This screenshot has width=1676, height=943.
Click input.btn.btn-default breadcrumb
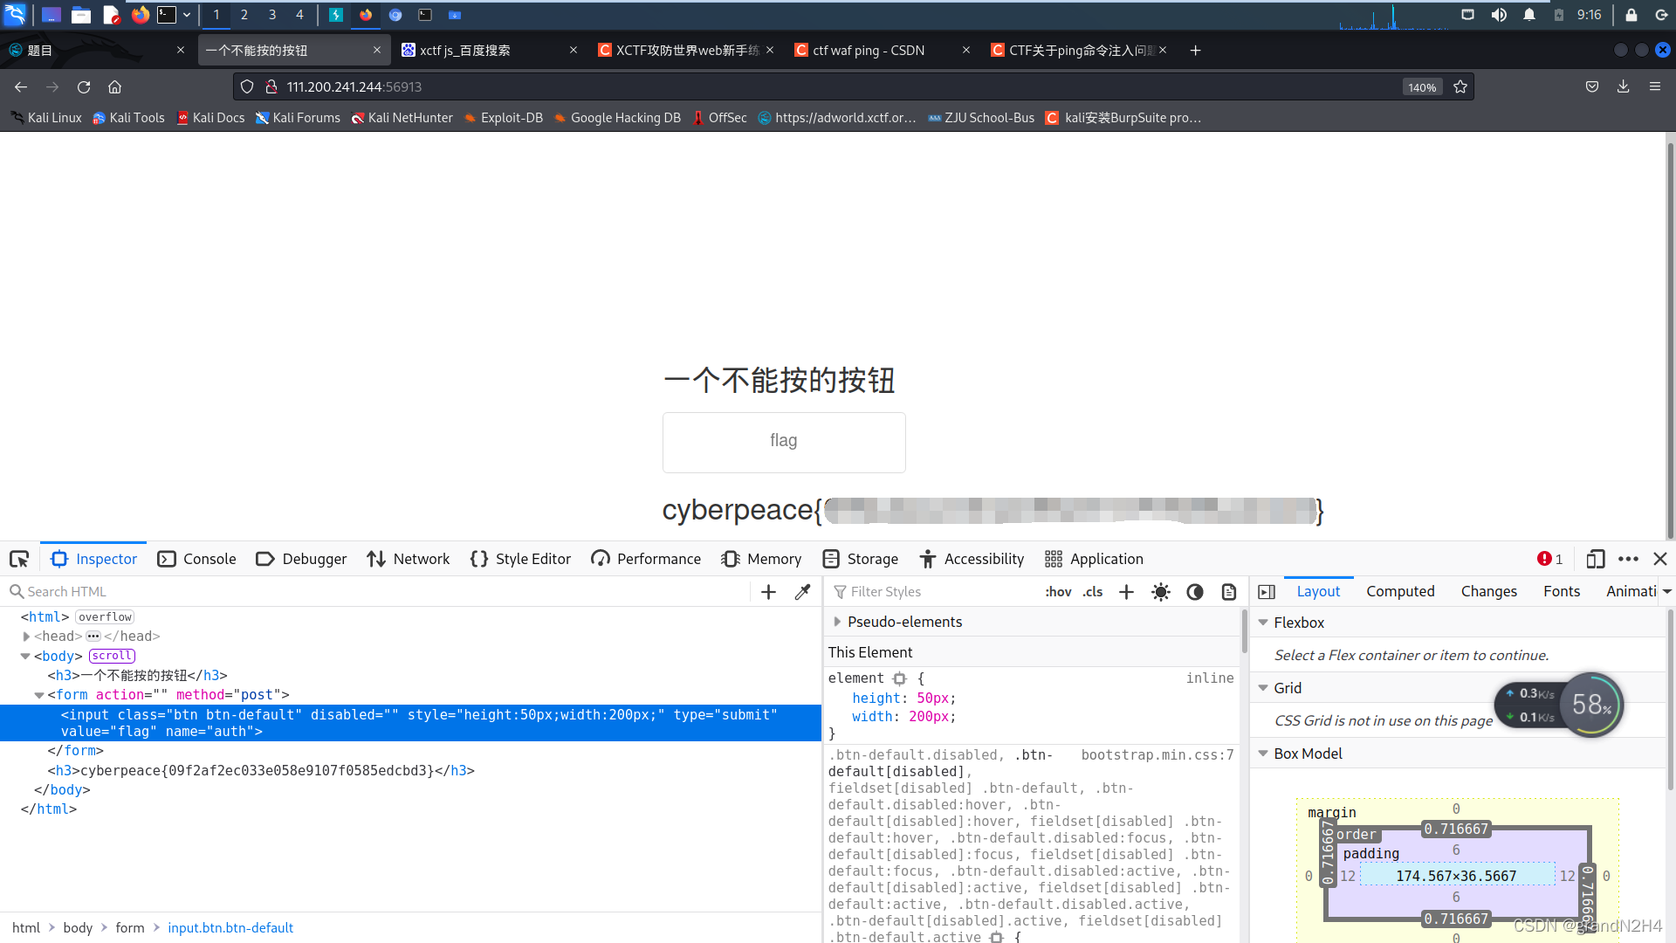pos(230,928)
